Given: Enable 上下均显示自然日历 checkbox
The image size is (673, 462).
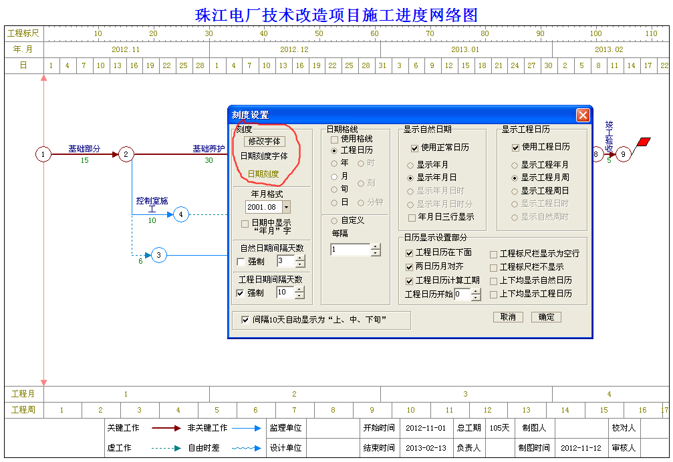Looking at the screenshot, I should (494, 281).
